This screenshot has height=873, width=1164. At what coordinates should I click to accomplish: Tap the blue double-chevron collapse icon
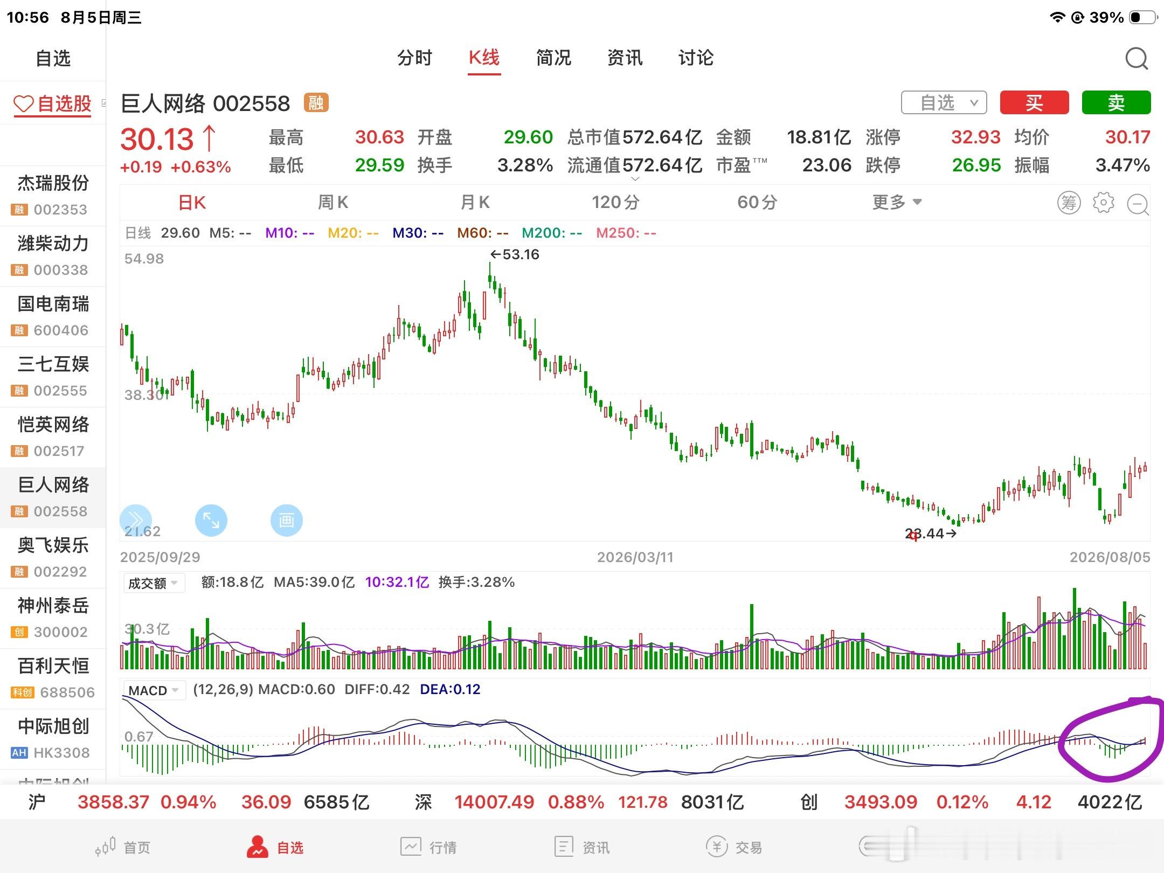(x=135, y=520)
